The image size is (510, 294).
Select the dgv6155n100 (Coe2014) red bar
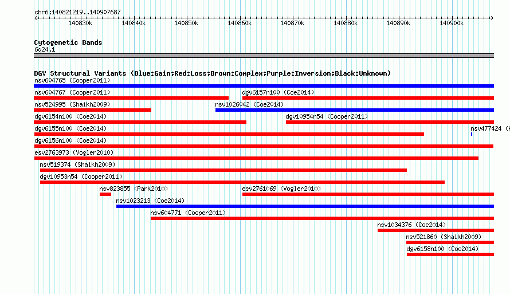229,134
